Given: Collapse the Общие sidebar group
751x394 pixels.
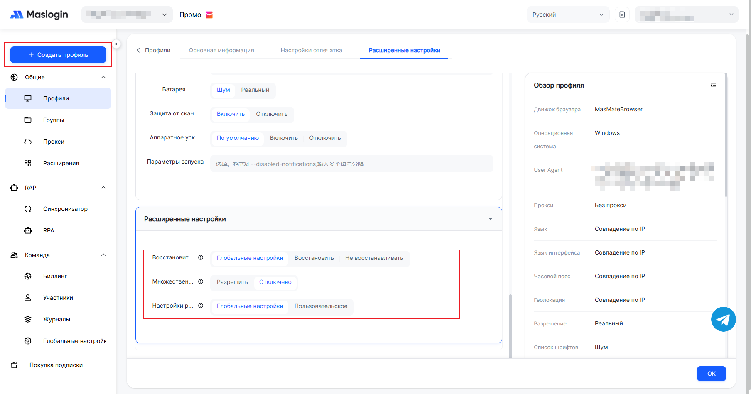Looking at the screenshot, I should click(103, 77).
